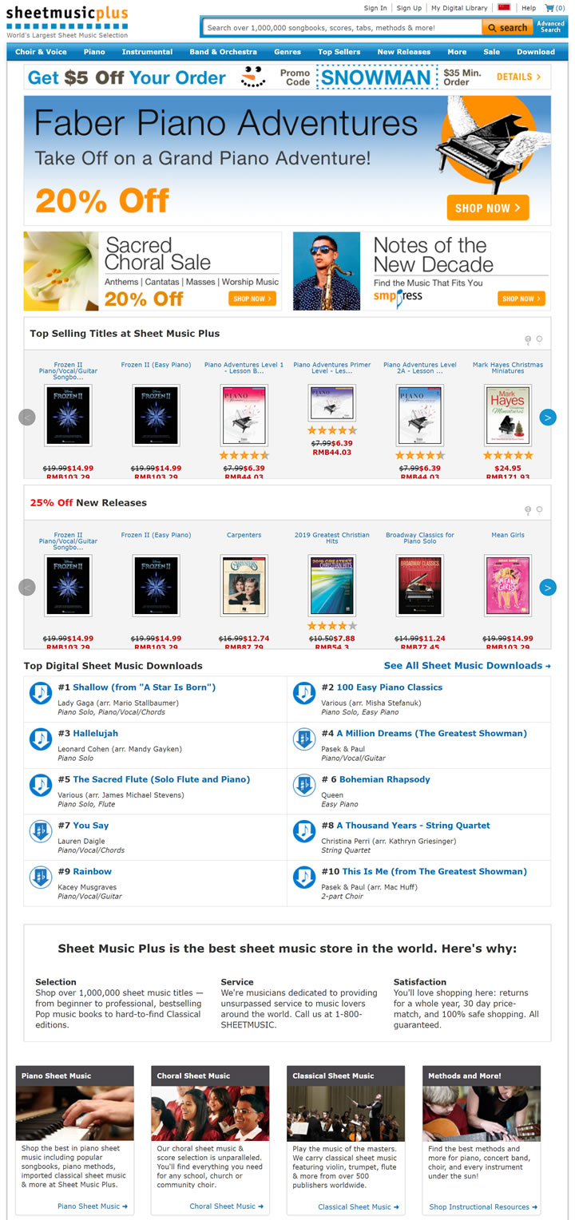The width and height of the screenshot is (575, 1220).
Task: Open the More navigation dropdown
Action: 457,52
